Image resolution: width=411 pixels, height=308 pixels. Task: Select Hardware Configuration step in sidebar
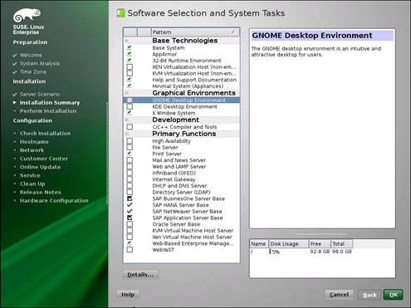[54, 201]
